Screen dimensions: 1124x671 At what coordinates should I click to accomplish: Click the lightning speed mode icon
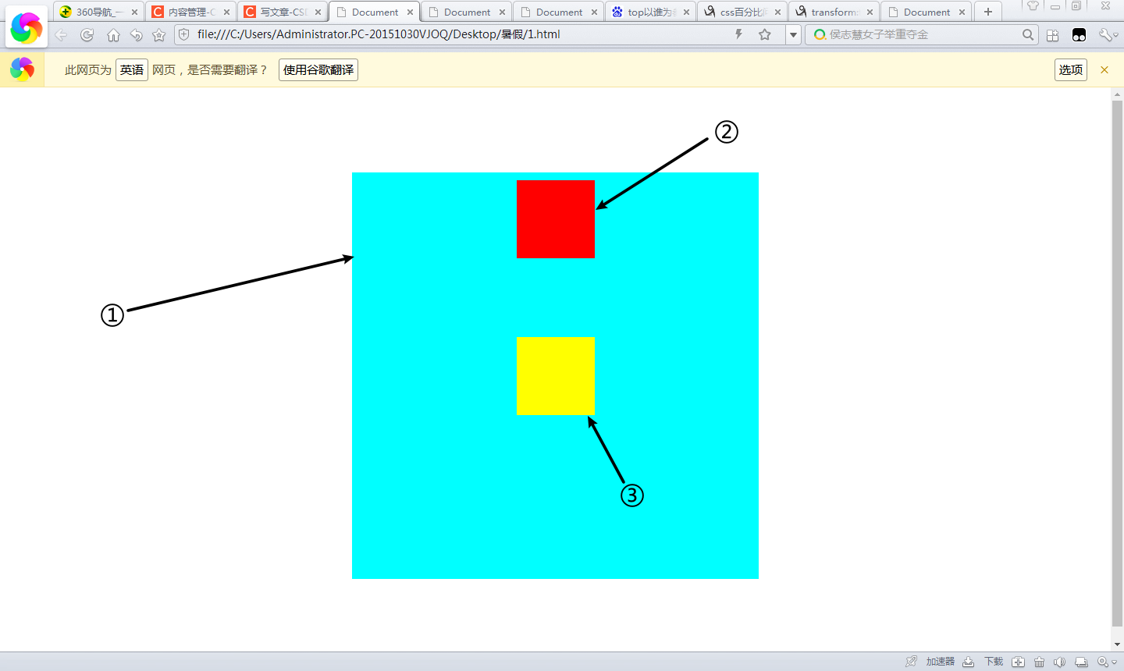point(738,34)
